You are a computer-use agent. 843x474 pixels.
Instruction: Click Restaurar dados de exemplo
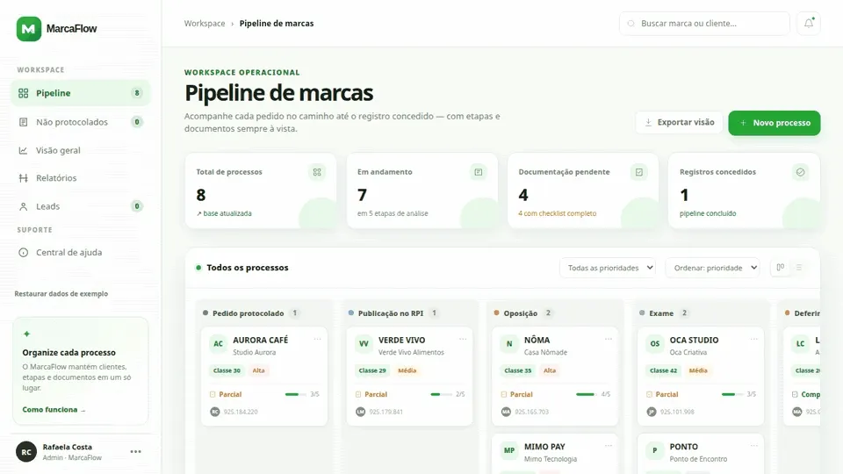point(61,294)
